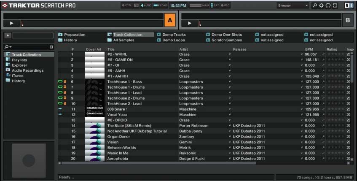Click the CTRL indicator in the header
The image size is (357, 181).
(x=127, y=5)
